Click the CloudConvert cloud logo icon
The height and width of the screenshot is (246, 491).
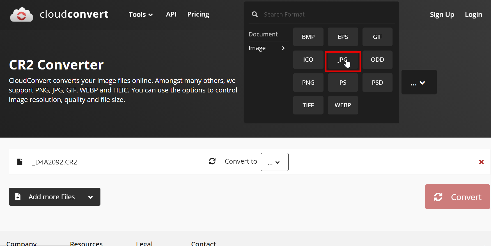click(22, 15)
